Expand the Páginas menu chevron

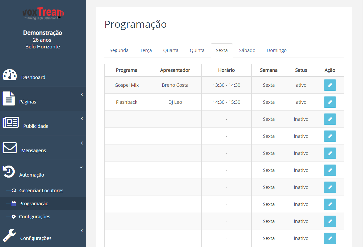[82, 94]
